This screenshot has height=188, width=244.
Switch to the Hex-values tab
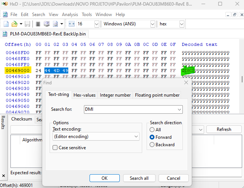tap(84, 95)
